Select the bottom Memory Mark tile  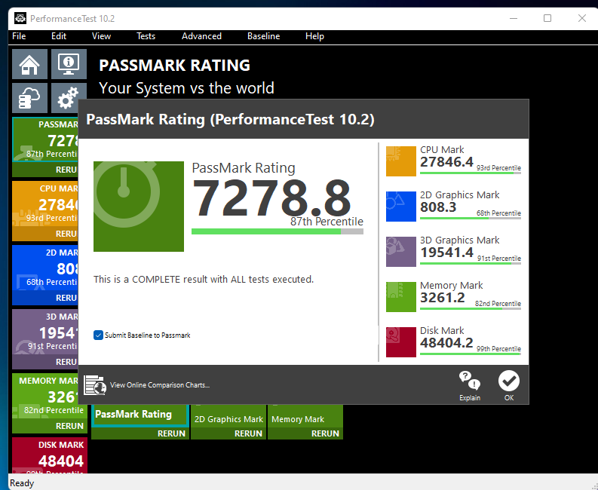[x=305, y=416]
